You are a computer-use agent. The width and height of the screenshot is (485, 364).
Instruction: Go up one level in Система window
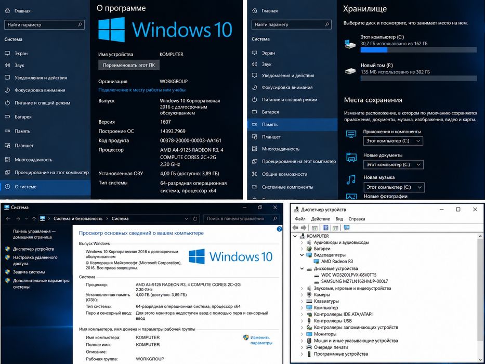point(34,218)
